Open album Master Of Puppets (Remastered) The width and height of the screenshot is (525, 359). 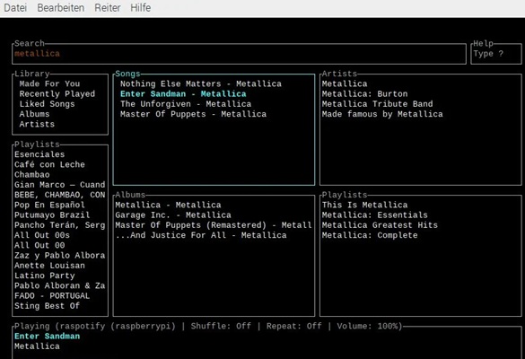click(214, 225)
